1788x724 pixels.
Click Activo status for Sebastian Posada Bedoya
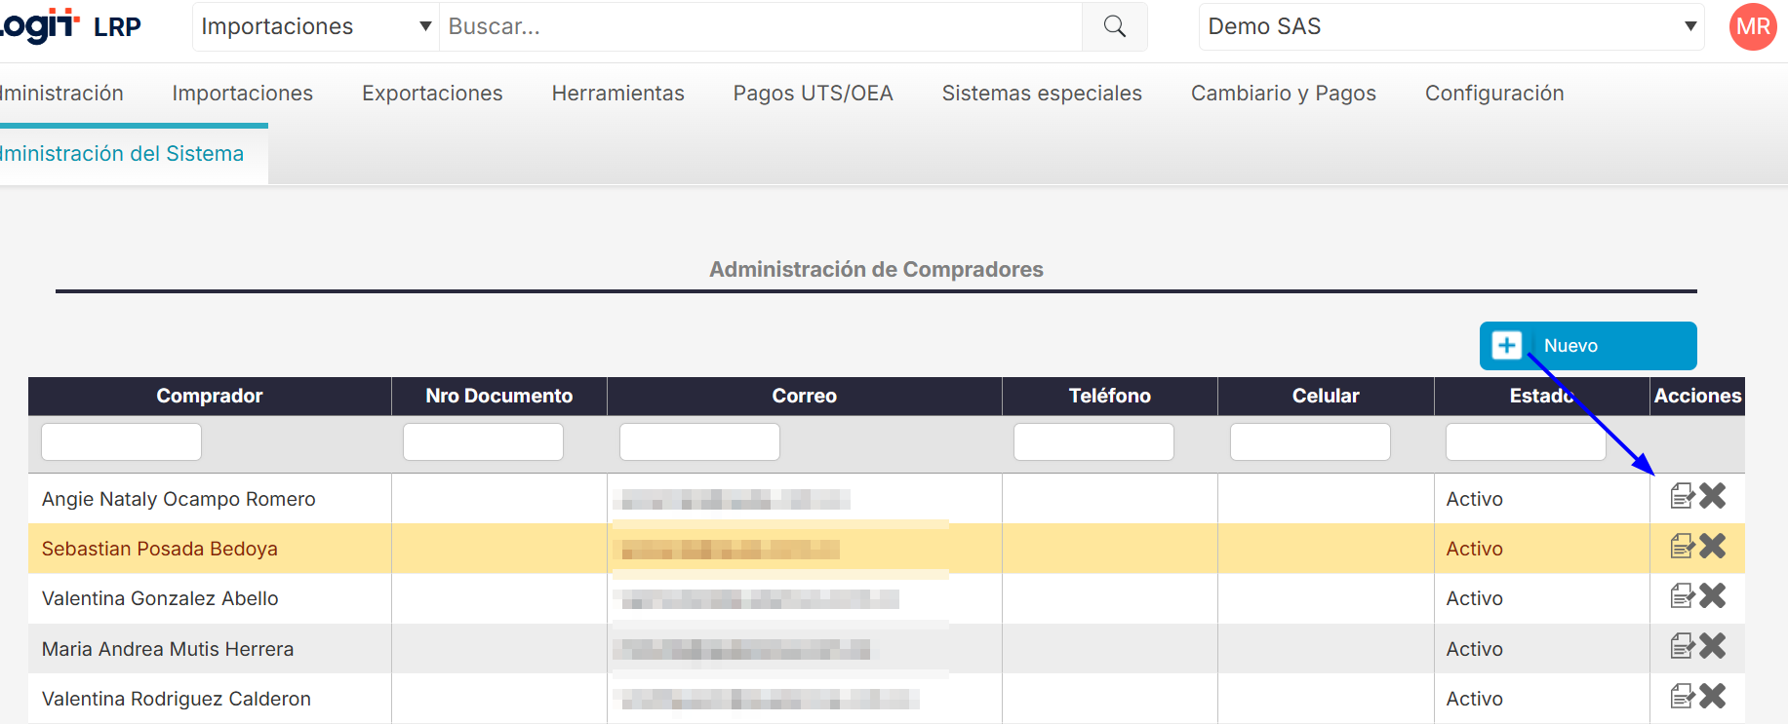(x=1474, y=549)
